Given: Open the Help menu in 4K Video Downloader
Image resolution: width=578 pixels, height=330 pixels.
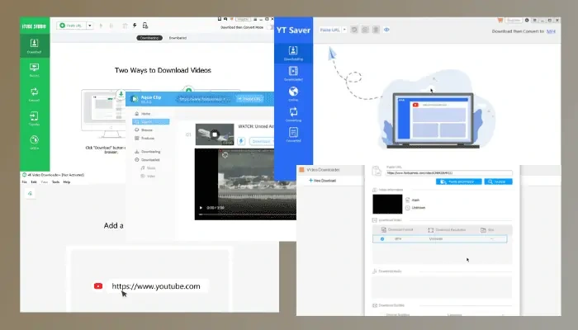Looking at the screenshot, I should click(x=67, y=182).
